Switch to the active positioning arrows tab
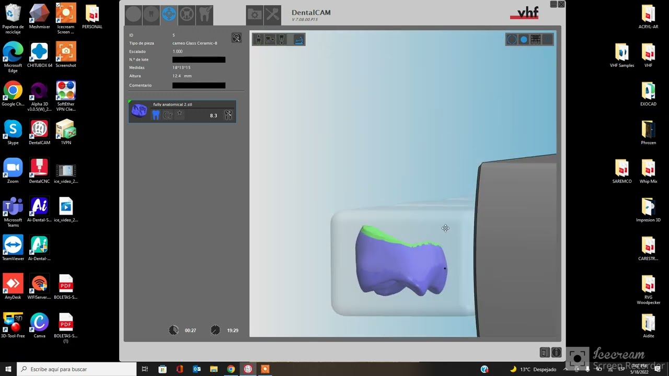This screenshot has width=669, height=376. tap(169, 14)
